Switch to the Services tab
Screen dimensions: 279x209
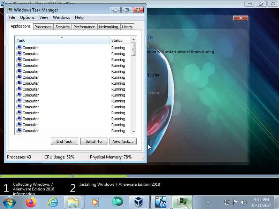point(62,27)
